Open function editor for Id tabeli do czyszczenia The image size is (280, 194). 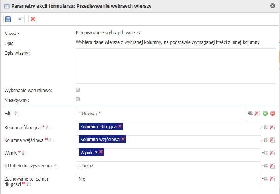272,166
